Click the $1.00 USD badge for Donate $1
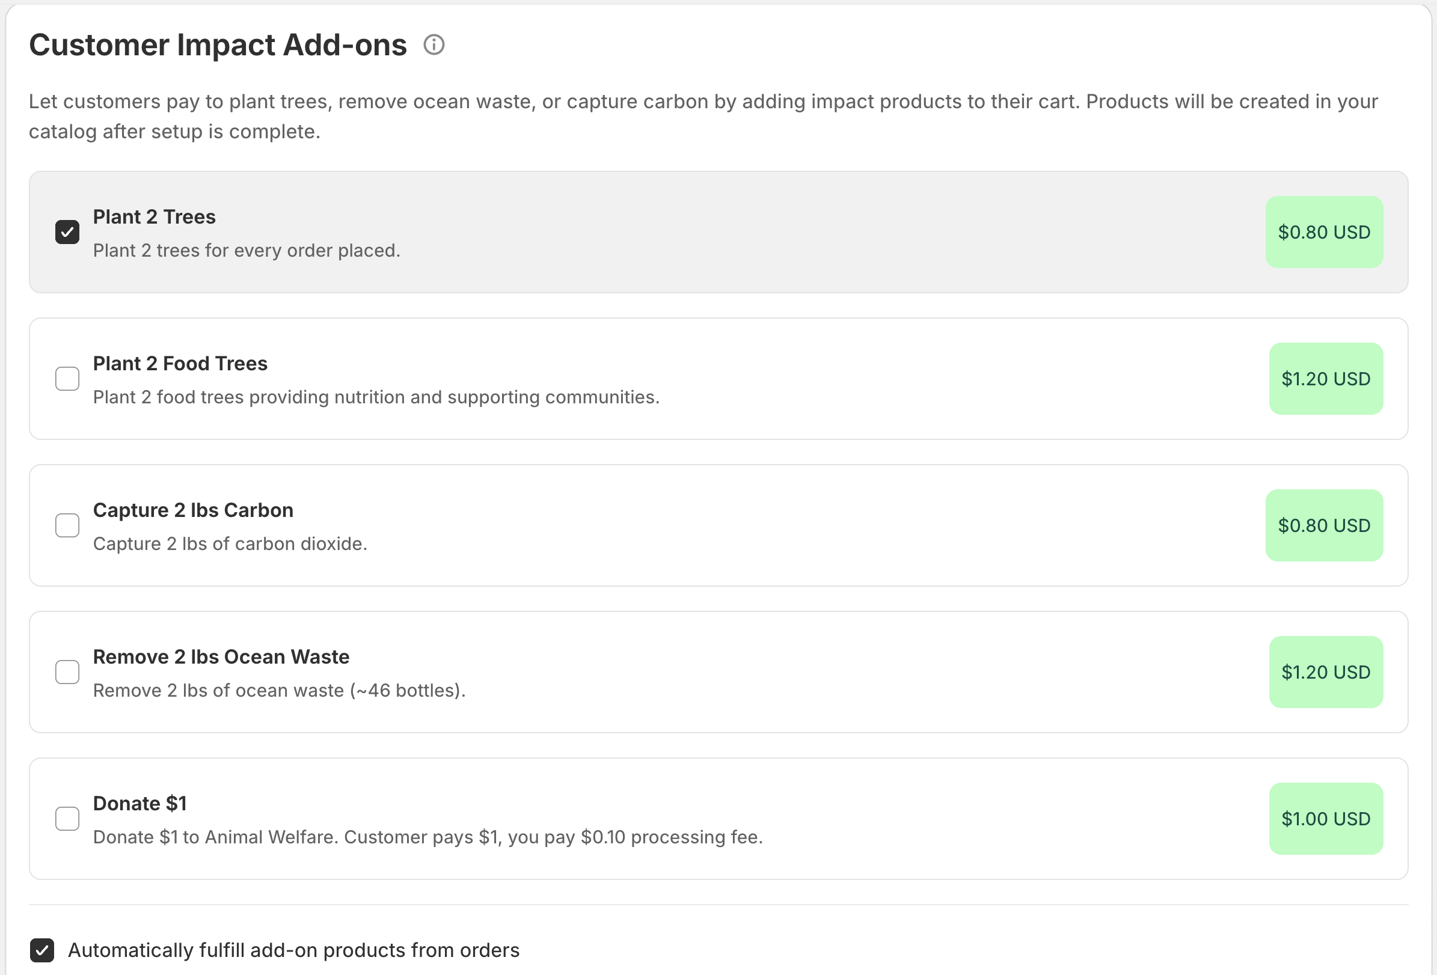1437x975 pixels. (1326, 819)
